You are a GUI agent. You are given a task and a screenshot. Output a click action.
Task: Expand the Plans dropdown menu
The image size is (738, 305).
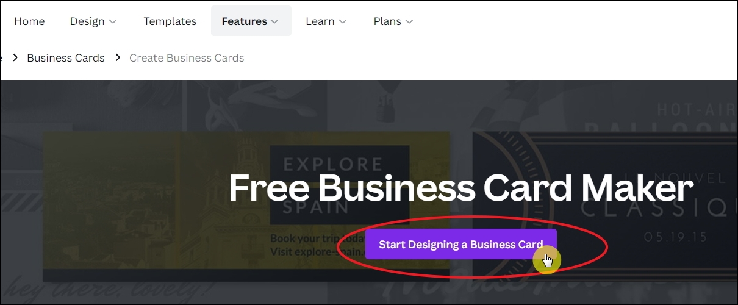click(393, 21)
